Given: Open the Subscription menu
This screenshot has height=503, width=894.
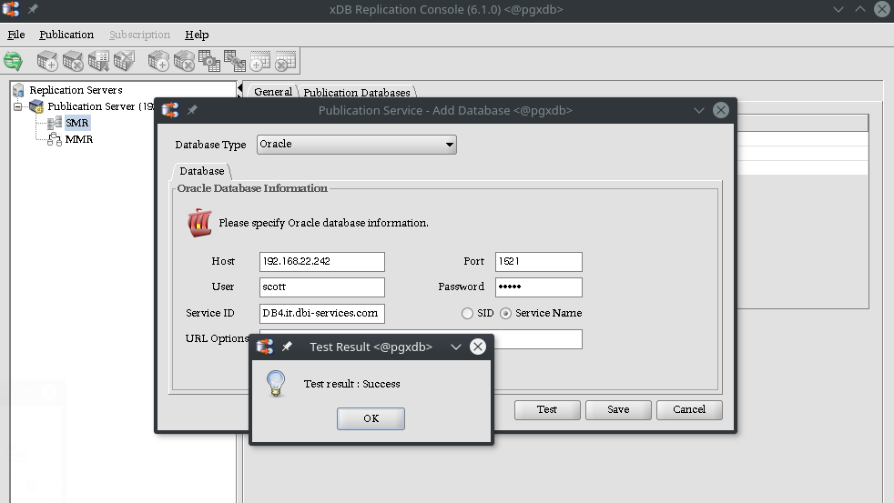Looking at the screenshot, I should (139, 35).
